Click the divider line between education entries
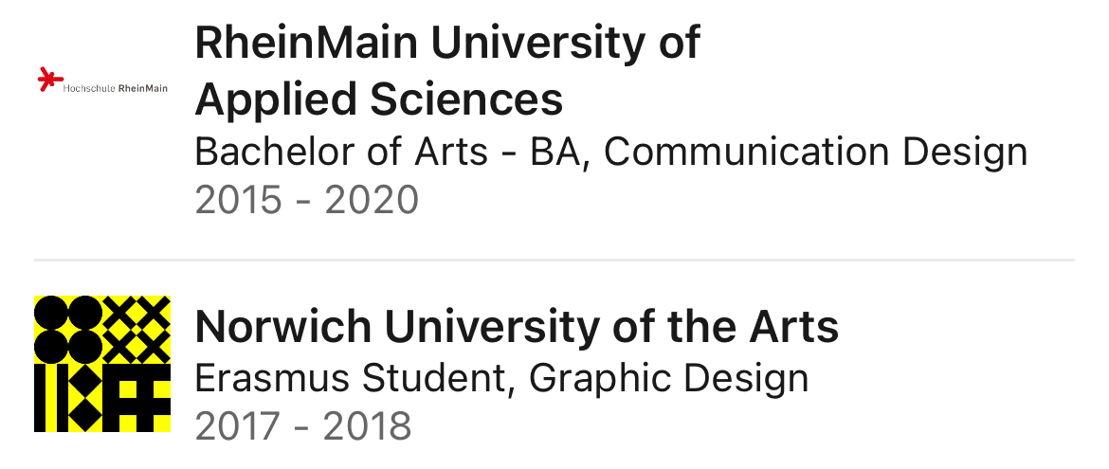This screenshot has width=1109, height=469. tap(554, 260)
